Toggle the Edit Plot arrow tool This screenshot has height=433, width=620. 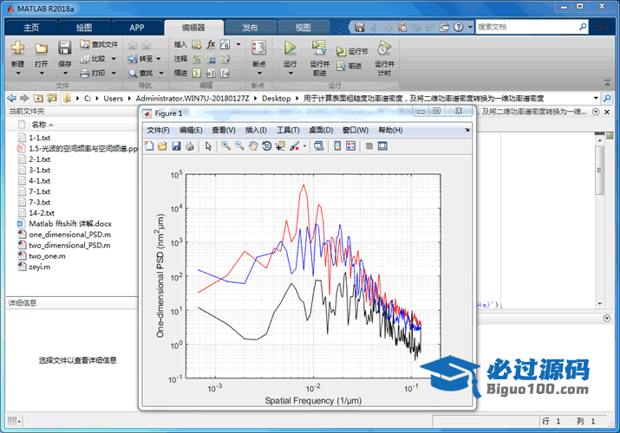pyautogui.click(x=208, y=146)
